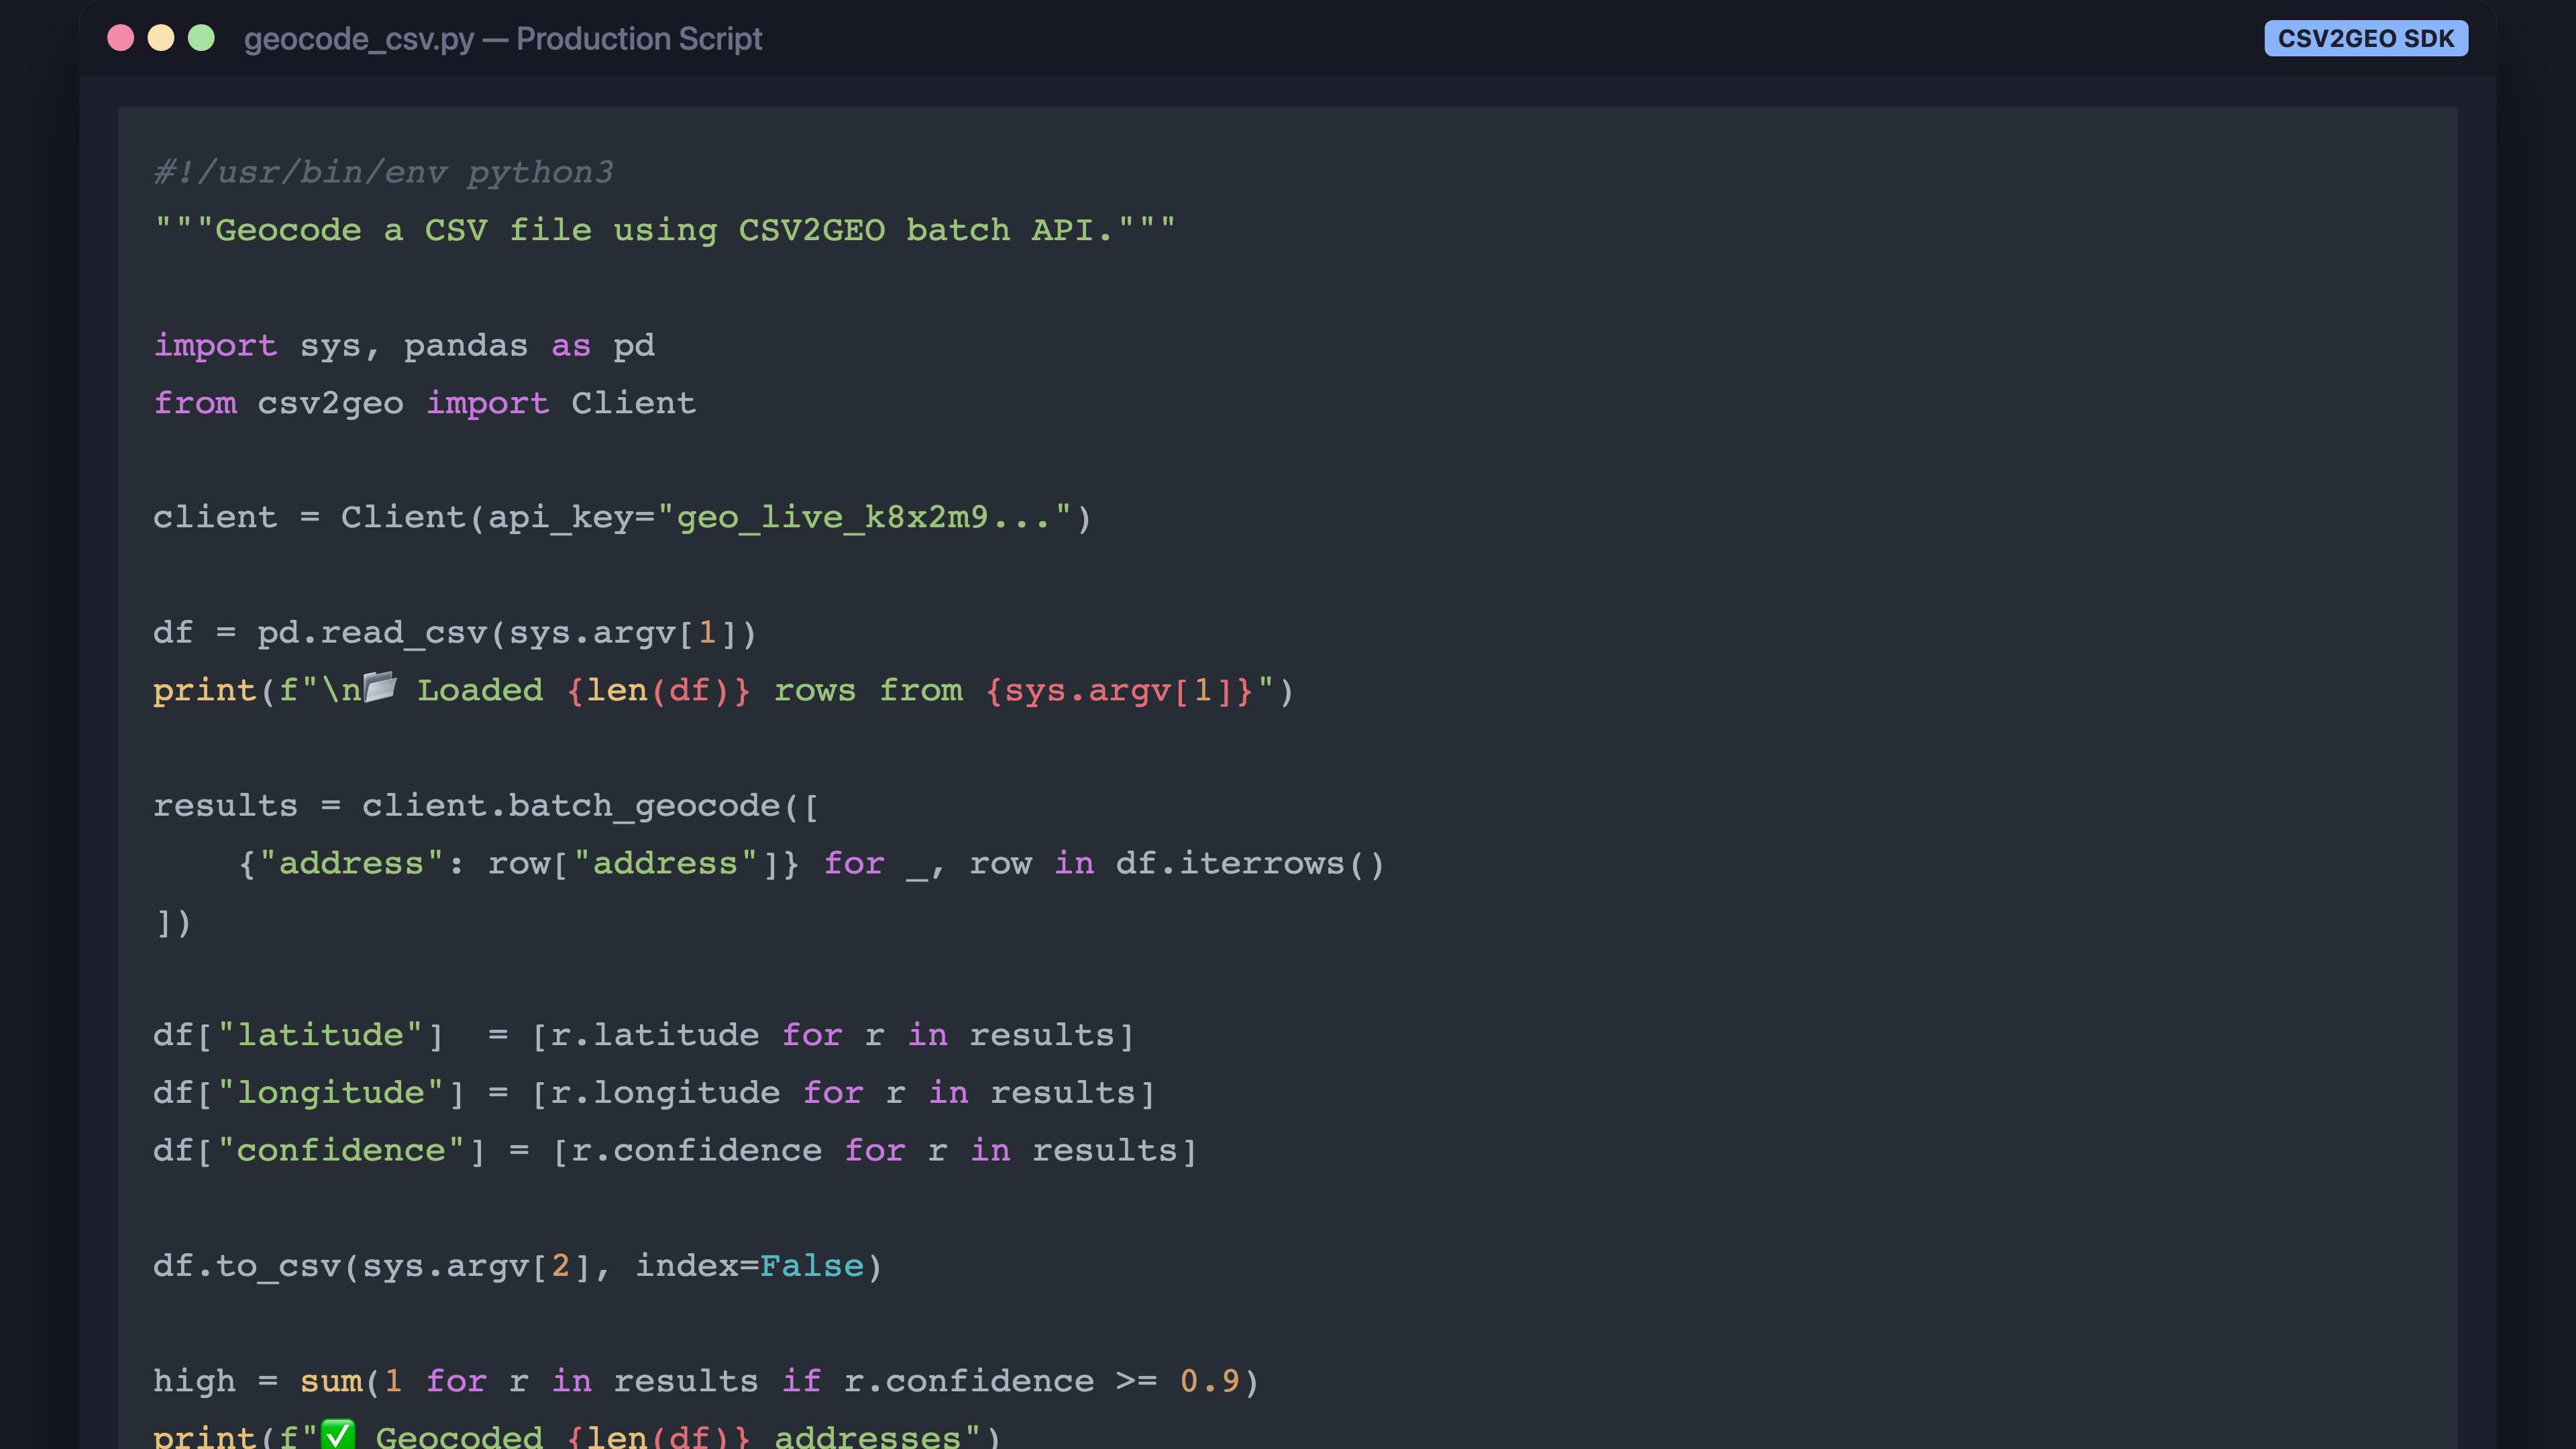
Task: Click the yellow minimize window dot
Action: (161, 38)
